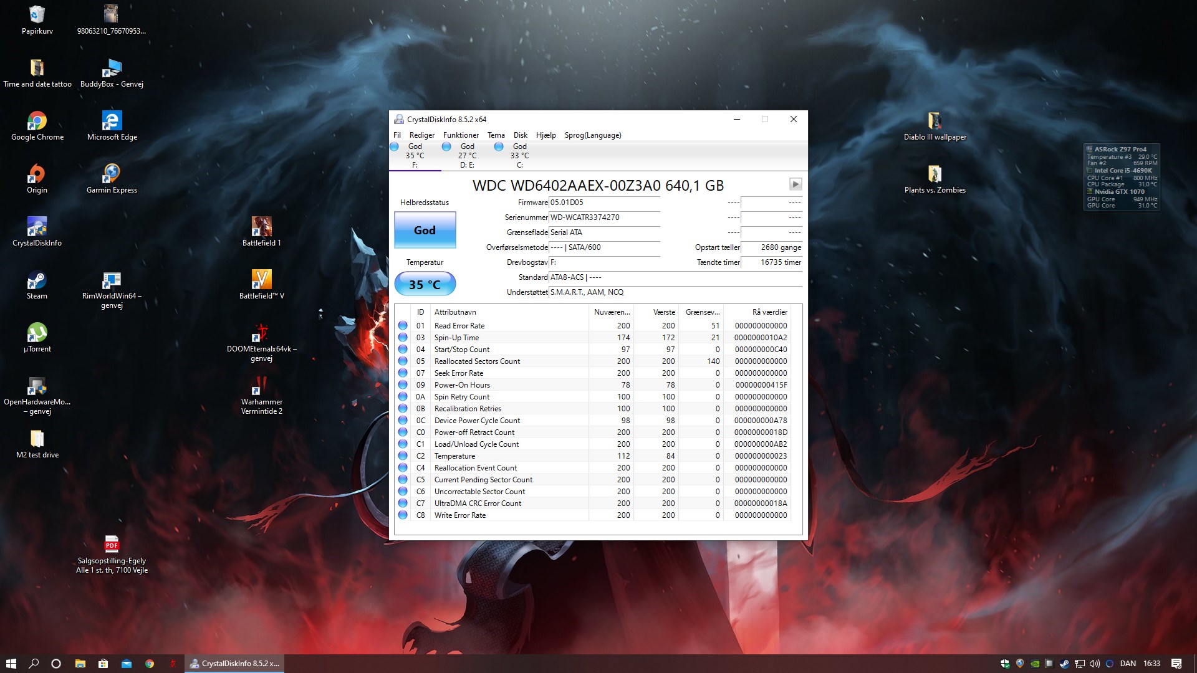Screen dimensions: 1197x673
Task: Open the Time and date tattoo folder
Action: pos(37,73)
